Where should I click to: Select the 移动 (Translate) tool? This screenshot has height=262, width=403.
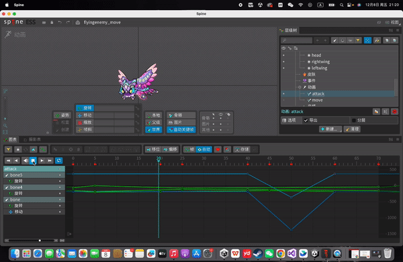pyautogui.click(x=85, y=115)
